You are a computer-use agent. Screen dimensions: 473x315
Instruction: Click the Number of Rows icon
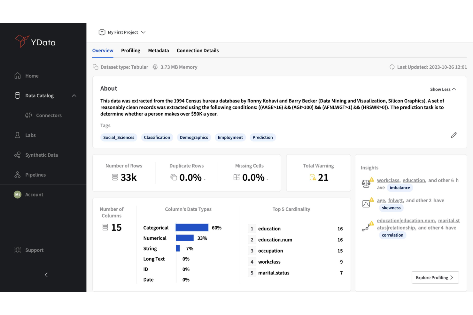(115, 177)
